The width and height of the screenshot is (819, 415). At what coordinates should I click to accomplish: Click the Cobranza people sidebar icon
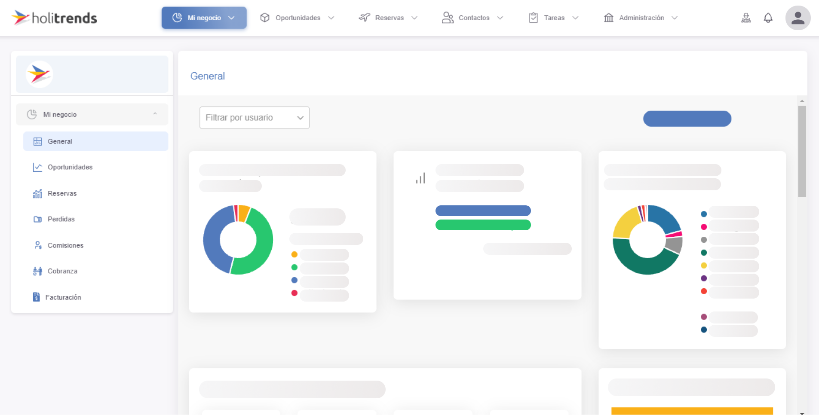37,271
